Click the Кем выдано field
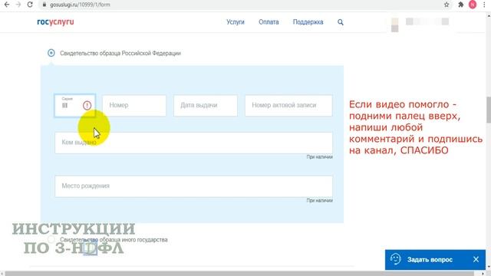 tap(193, 143)
